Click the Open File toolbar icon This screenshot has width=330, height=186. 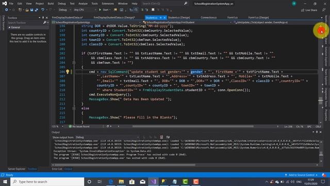tap(27, 10)
